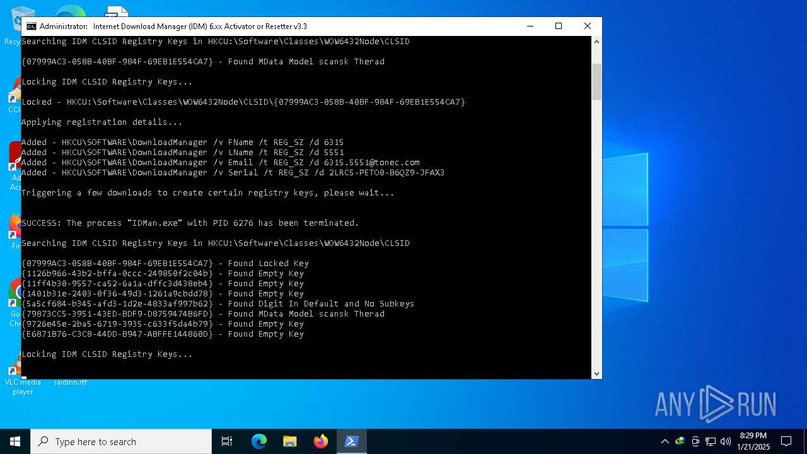The width and height of the screenshot is (807, 454).
Task: Select the saidinn.rtf desktop file
Action: click(70, 382)
